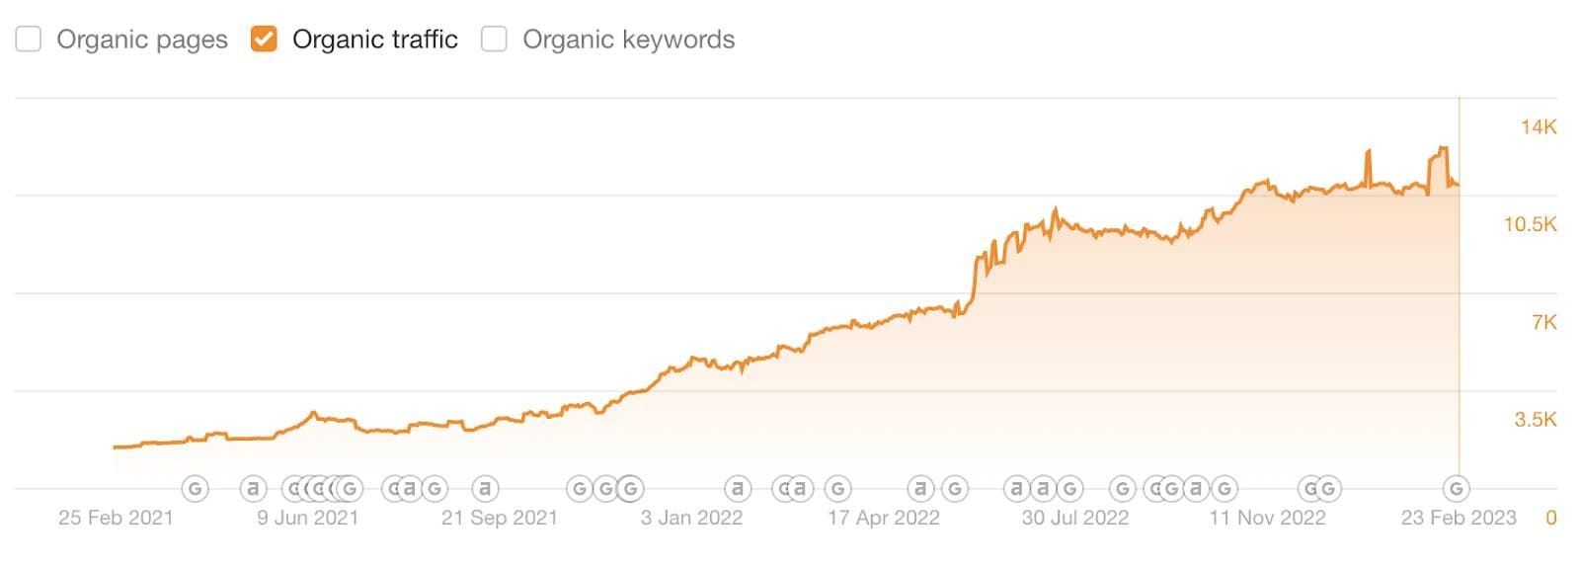Open the last 'a' marker on the timeline
The width and height of the screenshot is (1580, 568).
(x=1197, y=488)
